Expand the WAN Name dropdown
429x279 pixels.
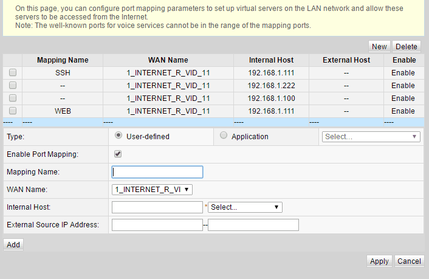(152, 190)
